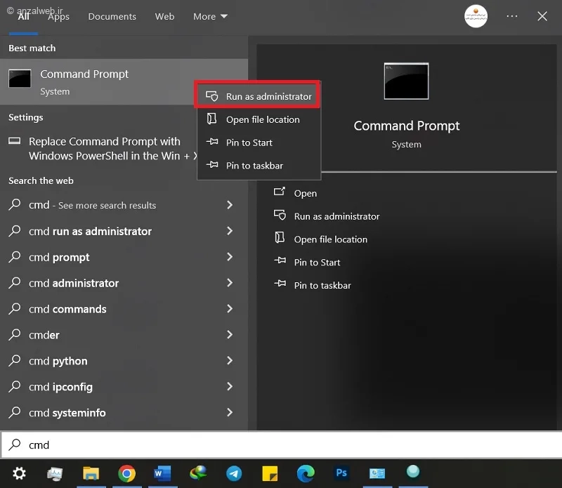Open Photoshop from the taskbar
Image resolution: width=562 pixels, height=488 pixels.
point(341,473)
